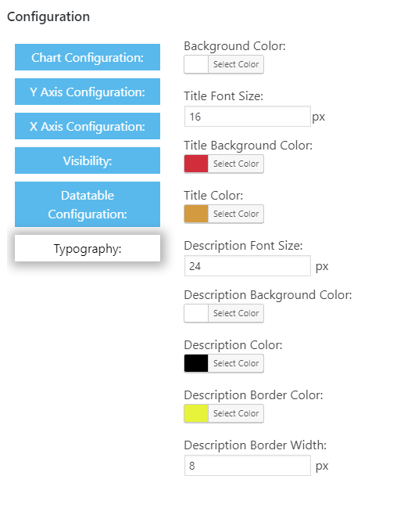Click the yellow Description Border Color swatch
Viewport: 404px width, 508px height.
click(196, 413)
